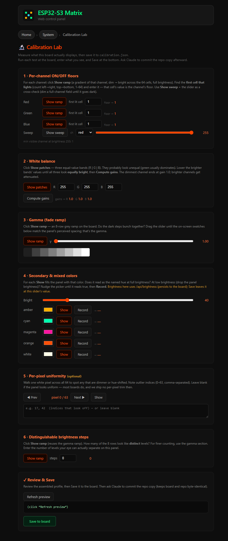Click Show in per-pixel uniformity section

(x=98, y=397)
